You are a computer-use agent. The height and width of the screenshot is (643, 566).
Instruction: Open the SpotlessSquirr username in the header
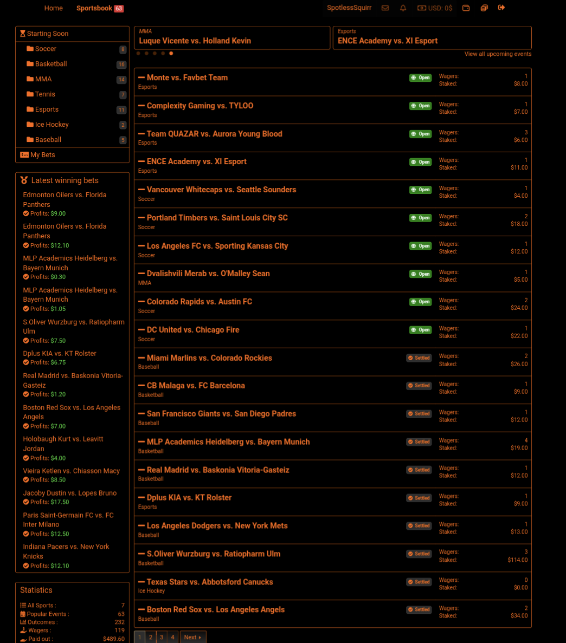click(349, 8)
